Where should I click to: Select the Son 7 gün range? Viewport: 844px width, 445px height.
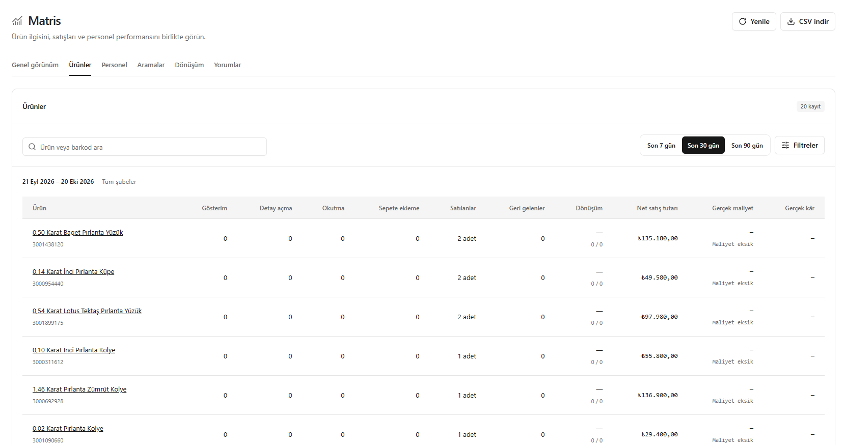pyautogui.click(x=661, y=145)
